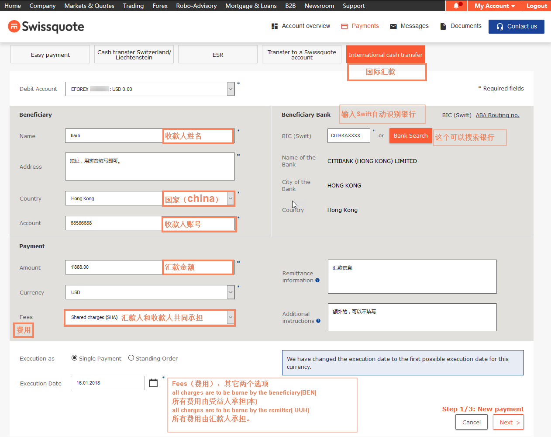Open the Home menu item

pyautogui.click(x=13, y=6)
